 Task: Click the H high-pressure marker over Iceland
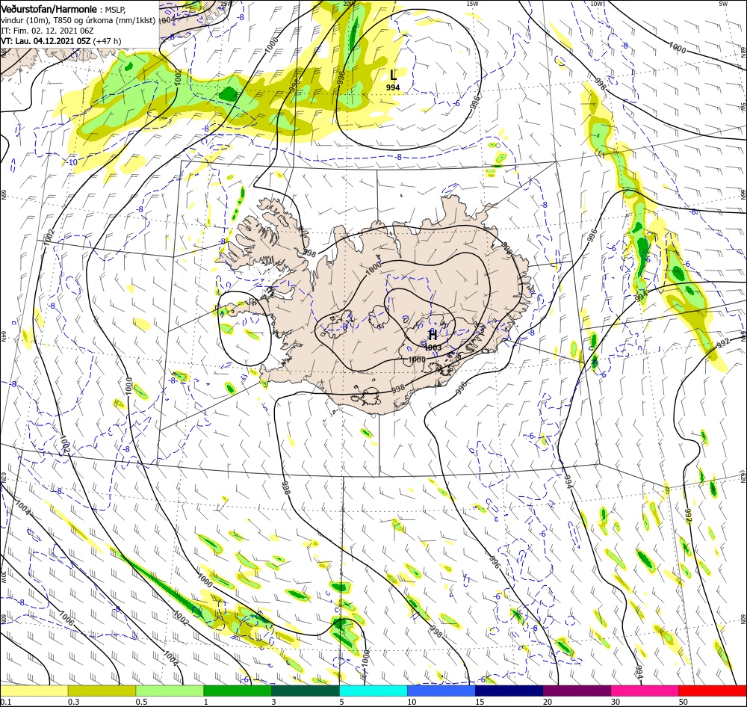pos(433,335)
